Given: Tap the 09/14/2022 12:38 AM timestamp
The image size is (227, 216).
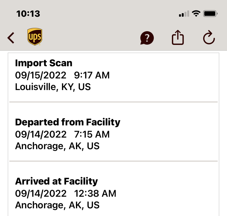Looking at the screenshot, I should tap(66, 194).
